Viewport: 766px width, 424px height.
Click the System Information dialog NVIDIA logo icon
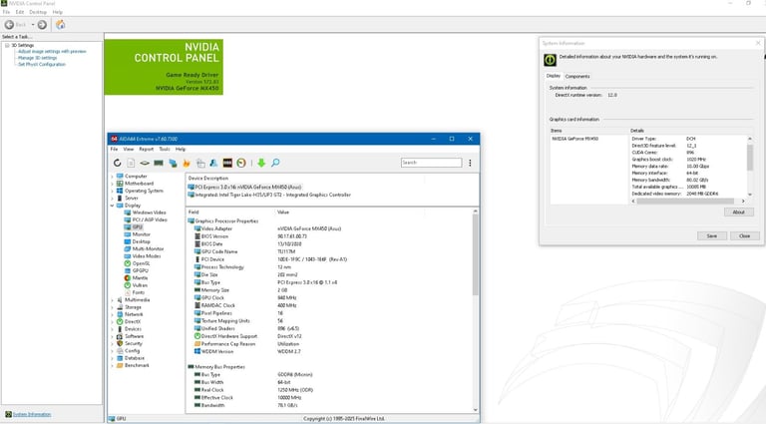(551, 60)
